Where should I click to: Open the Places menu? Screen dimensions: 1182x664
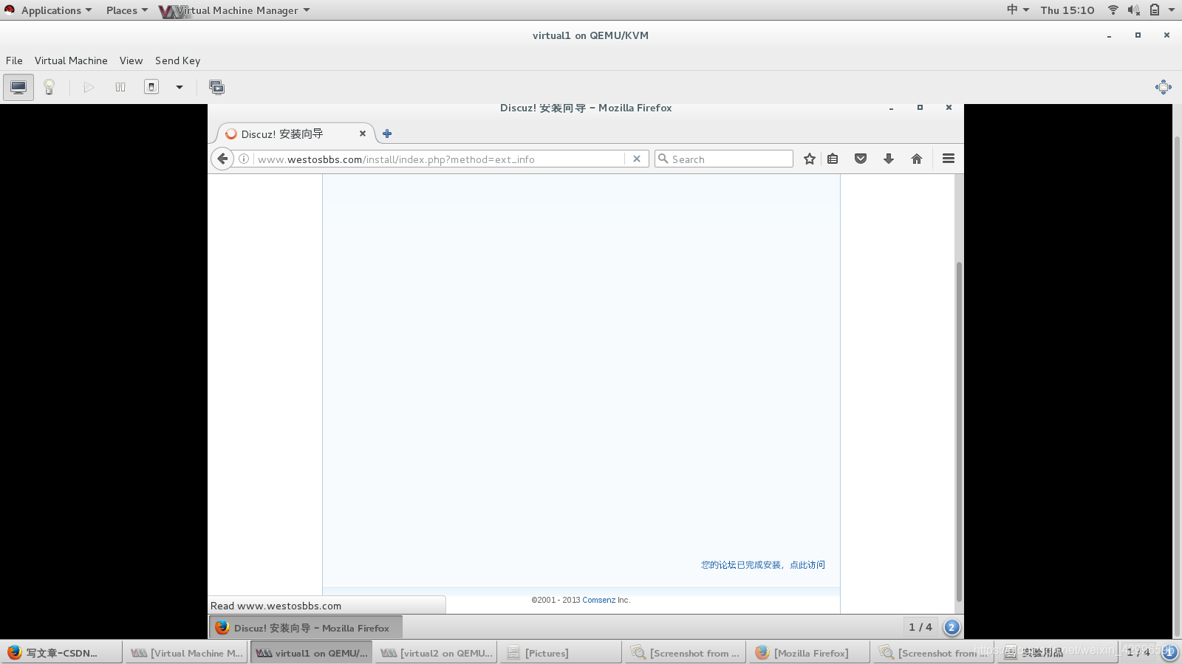click(x=126, y=10)
